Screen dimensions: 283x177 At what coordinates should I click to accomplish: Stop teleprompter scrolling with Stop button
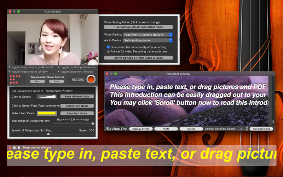(x=57, y=81)
